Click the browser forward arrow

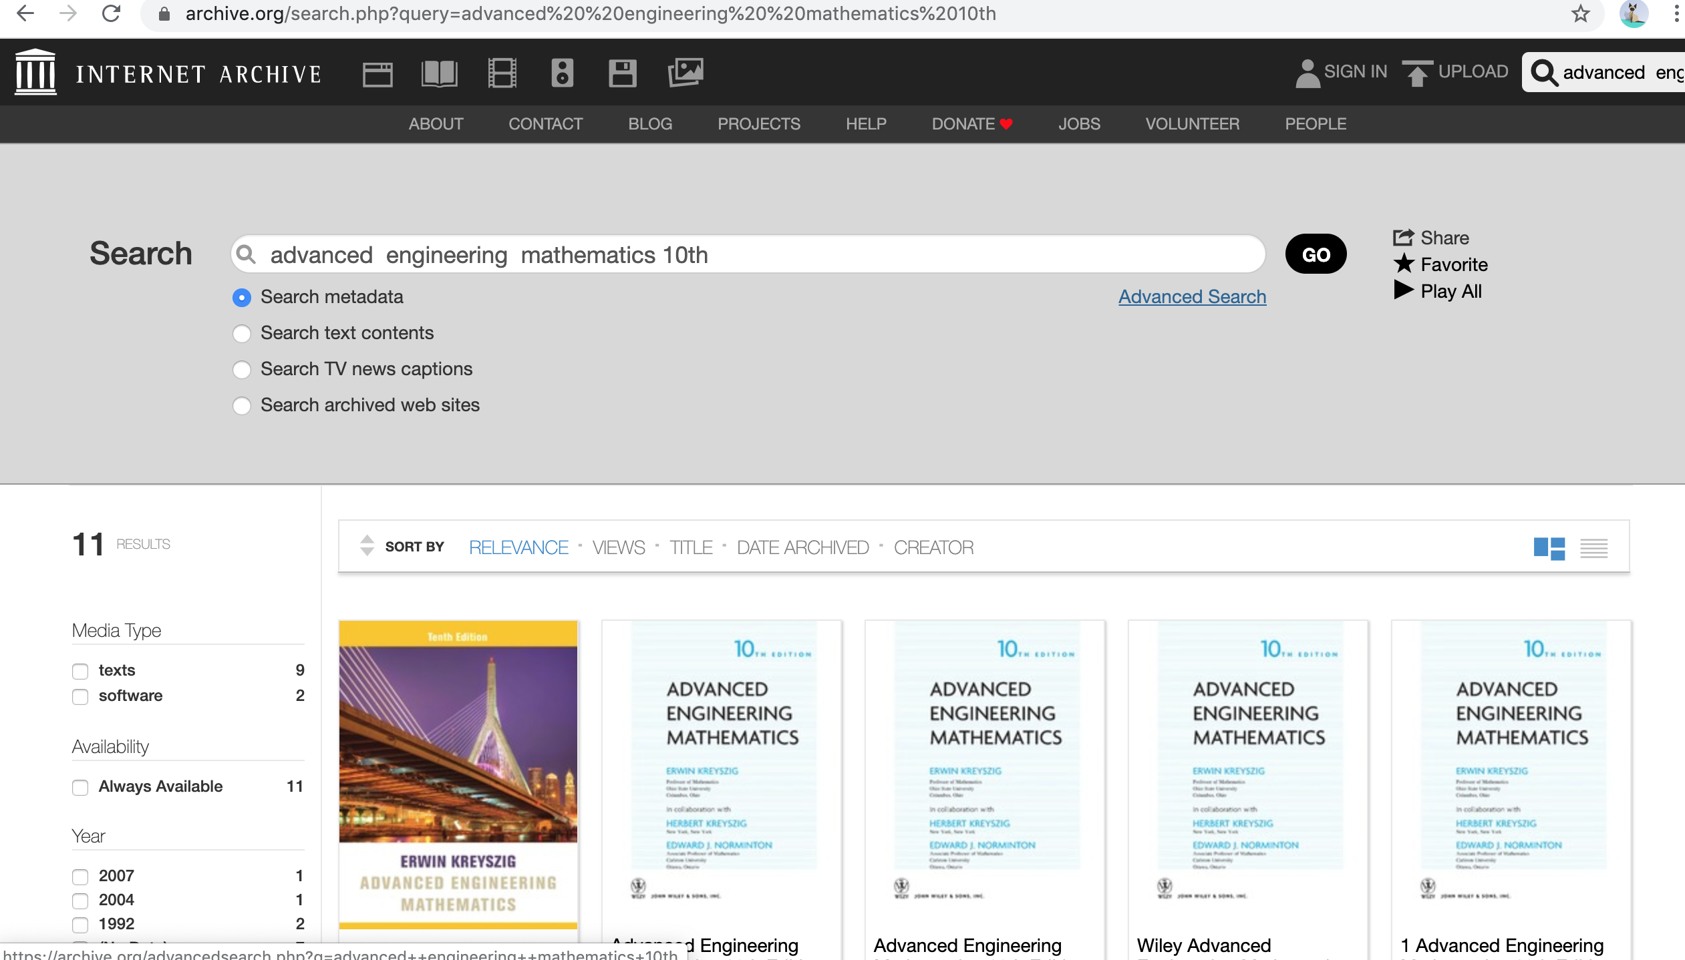click(68, 13)
